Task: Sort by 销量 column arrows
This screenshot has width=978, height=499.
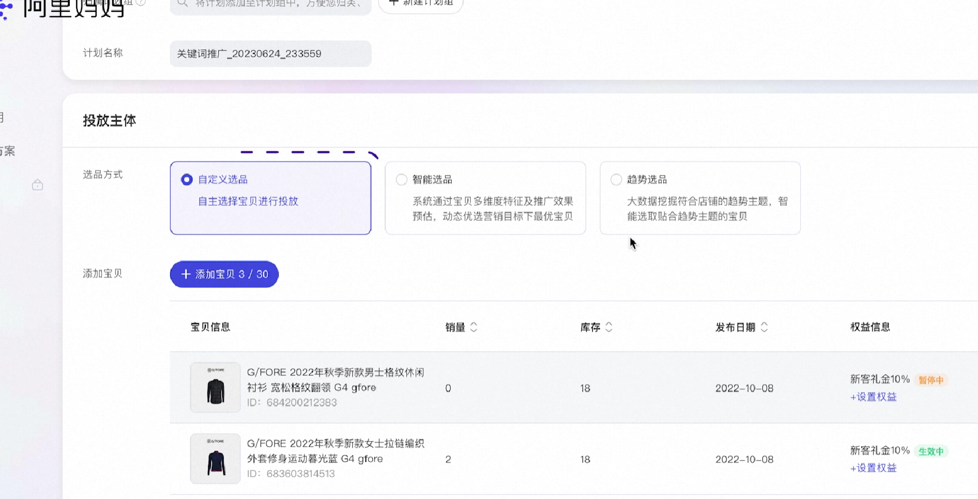Action: point(474,327)
